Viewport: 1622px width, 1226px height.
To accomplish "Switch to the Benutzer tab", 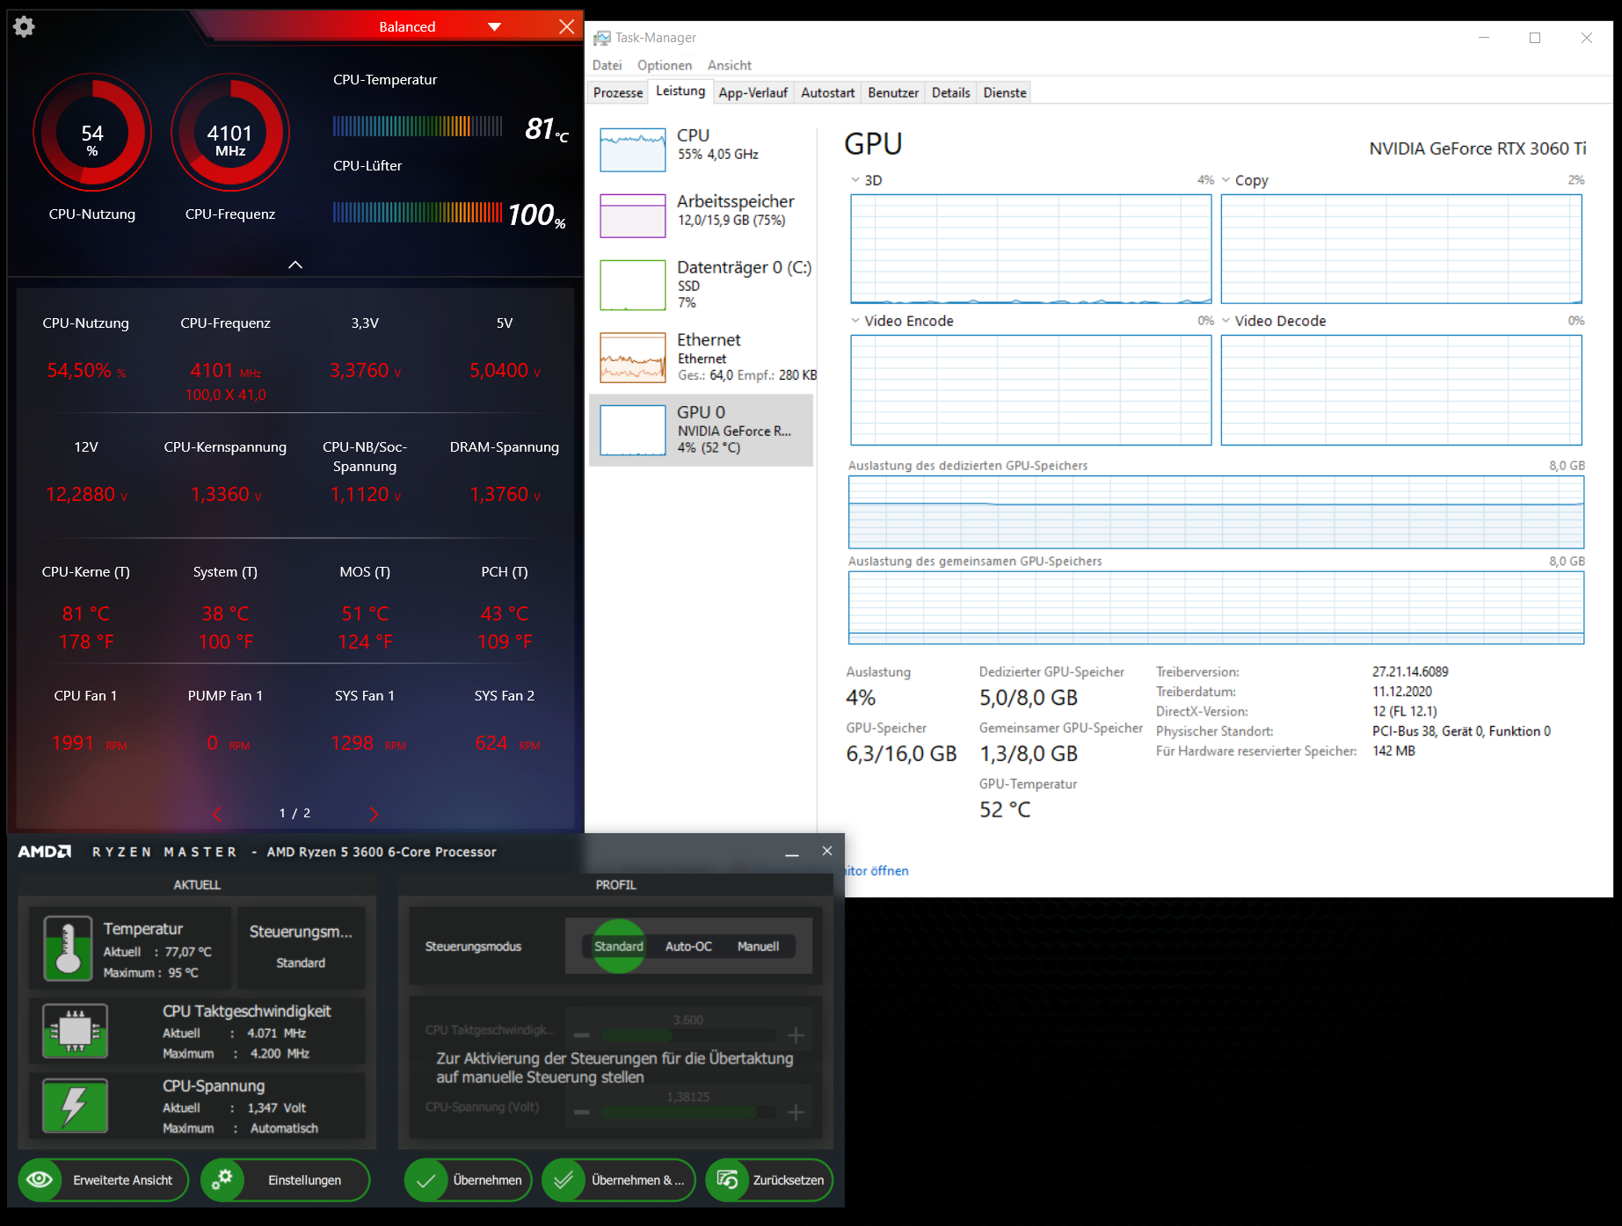I will (893, 93).
